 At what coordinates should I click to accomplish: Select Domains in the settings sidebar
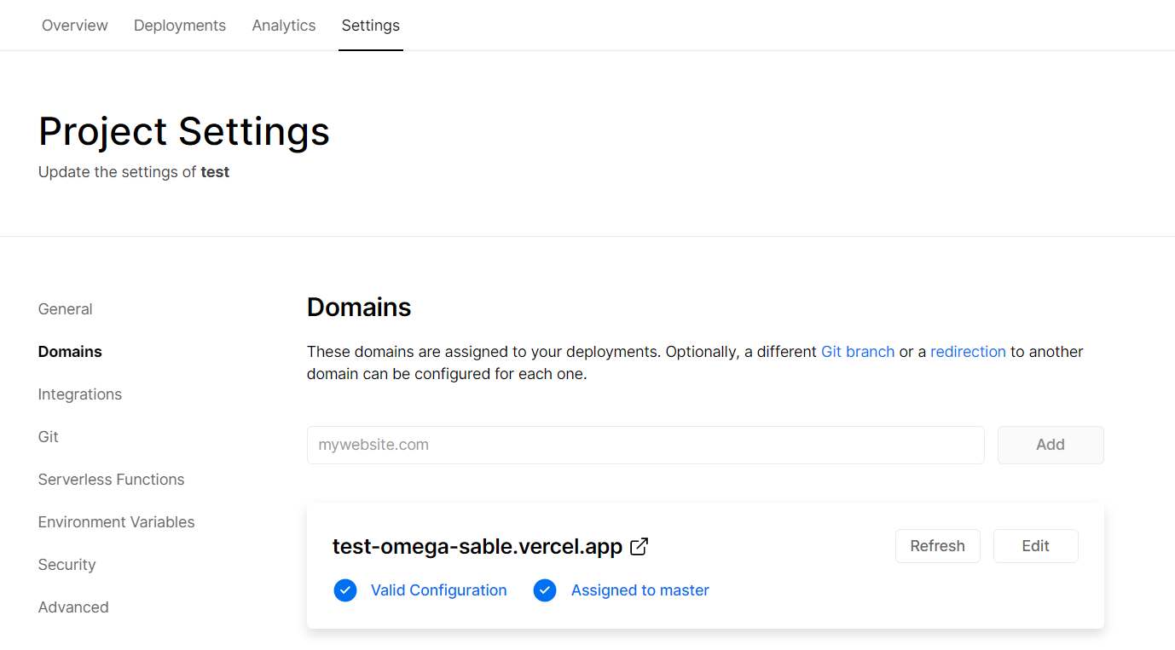click(70, 352)
